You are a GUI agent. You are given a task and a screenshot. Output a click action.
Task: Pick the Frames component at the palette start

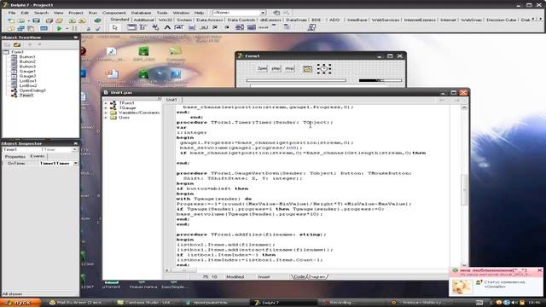131,27
